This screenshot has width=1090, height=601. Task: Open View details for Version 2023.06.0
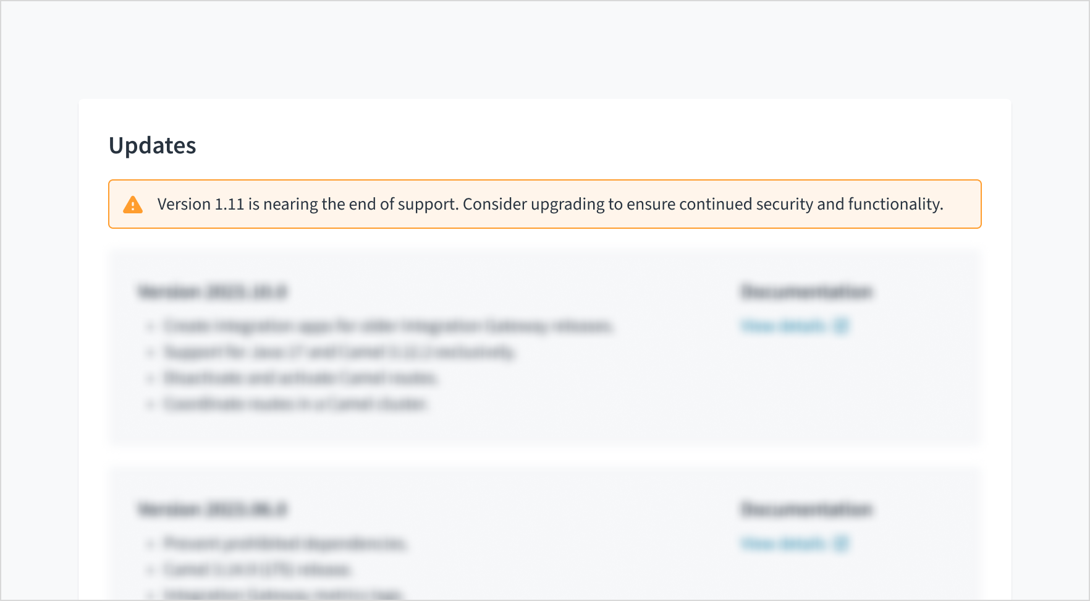784,543
